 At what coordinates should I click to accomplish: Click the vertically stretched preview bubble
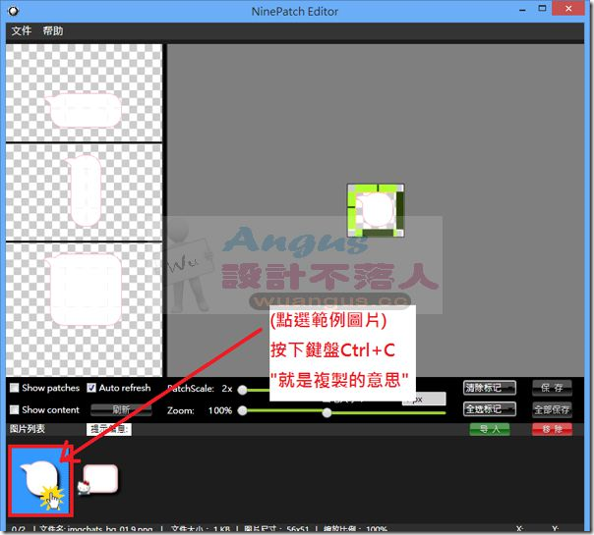point(84,189)
